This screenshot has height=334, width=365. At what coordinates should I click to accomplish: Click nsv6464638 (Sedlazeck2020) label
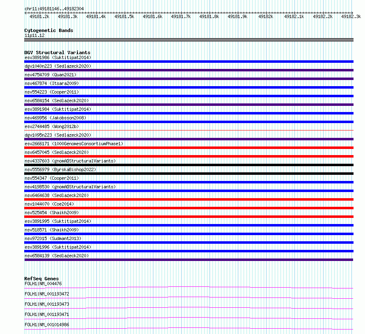(57, 195)
